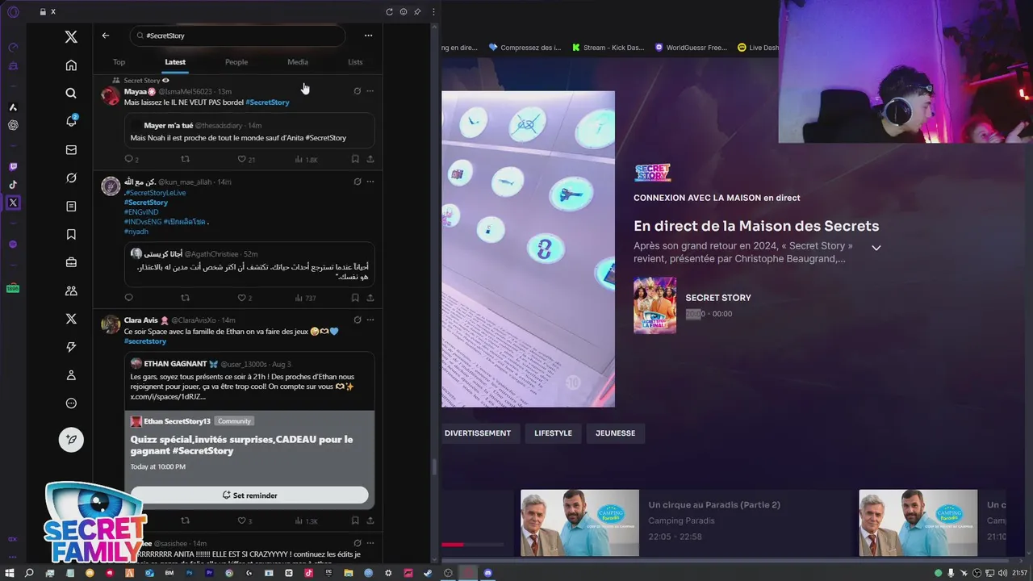1033x581 pixels.
Task: Open Lists in the X sidebar
Action: (71, 207)
